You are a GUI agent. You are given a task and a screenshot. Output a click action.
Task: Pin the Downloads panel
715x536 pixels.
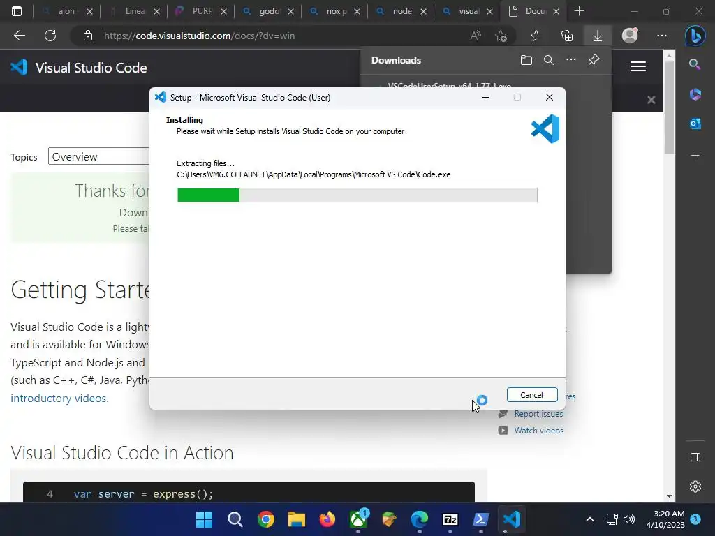594,60
